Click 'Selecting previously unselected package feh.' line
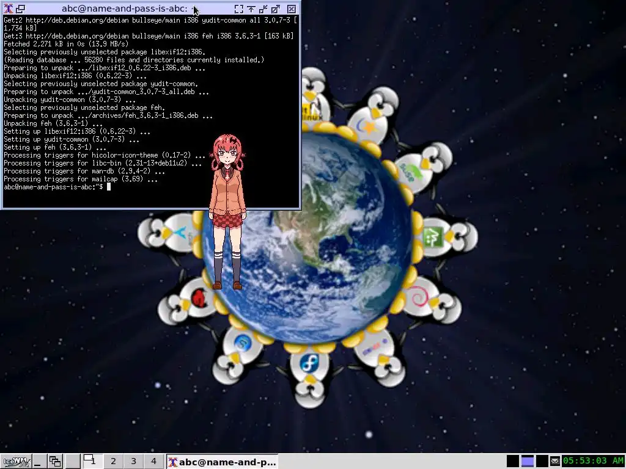 click(x=84, y=107)
